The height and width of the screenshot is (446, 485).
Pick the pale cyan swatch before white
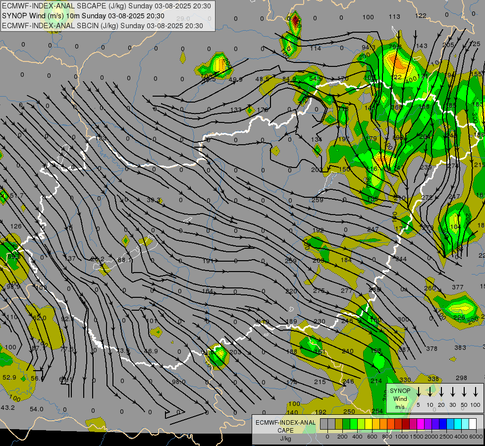point(465,424)
